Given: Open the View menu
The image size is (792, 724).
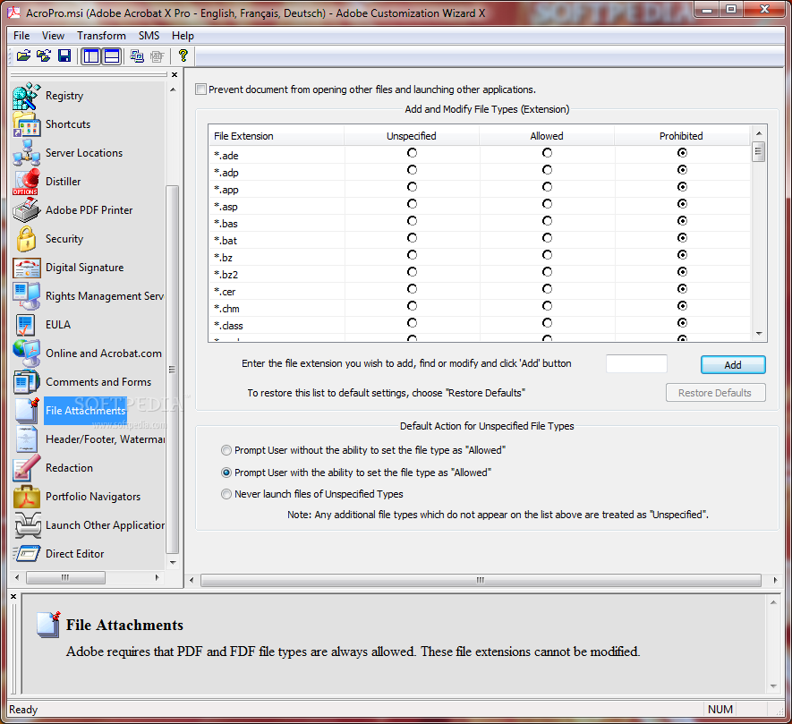Looking at the screenshot, I should (x=53, y=36).
